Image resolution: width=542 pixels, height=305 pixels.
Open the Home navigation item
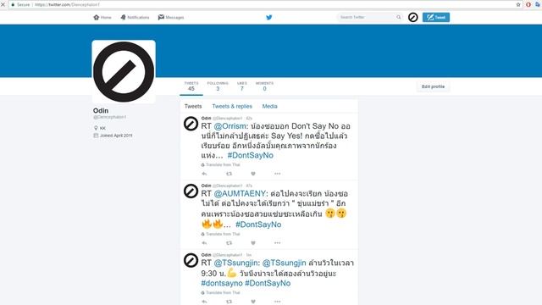(x=102, y=17)
